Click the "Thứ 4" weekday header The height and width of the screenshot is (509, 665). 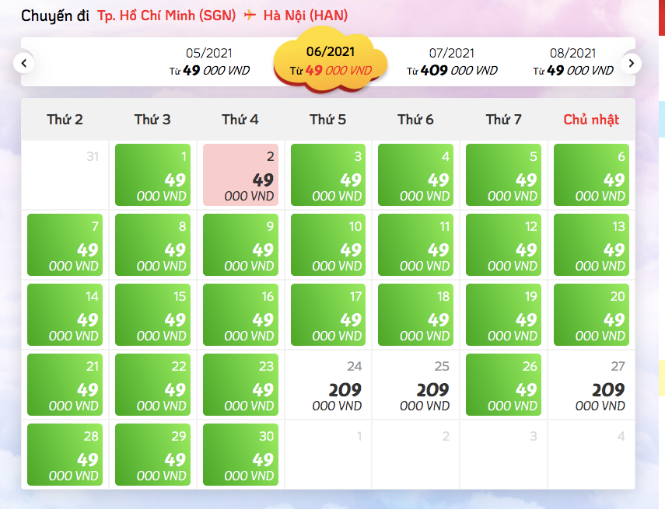click(240, 120)
